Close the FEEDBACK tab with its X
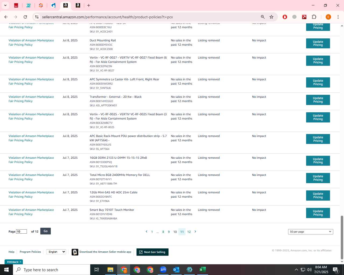 [x=20, y=262]
